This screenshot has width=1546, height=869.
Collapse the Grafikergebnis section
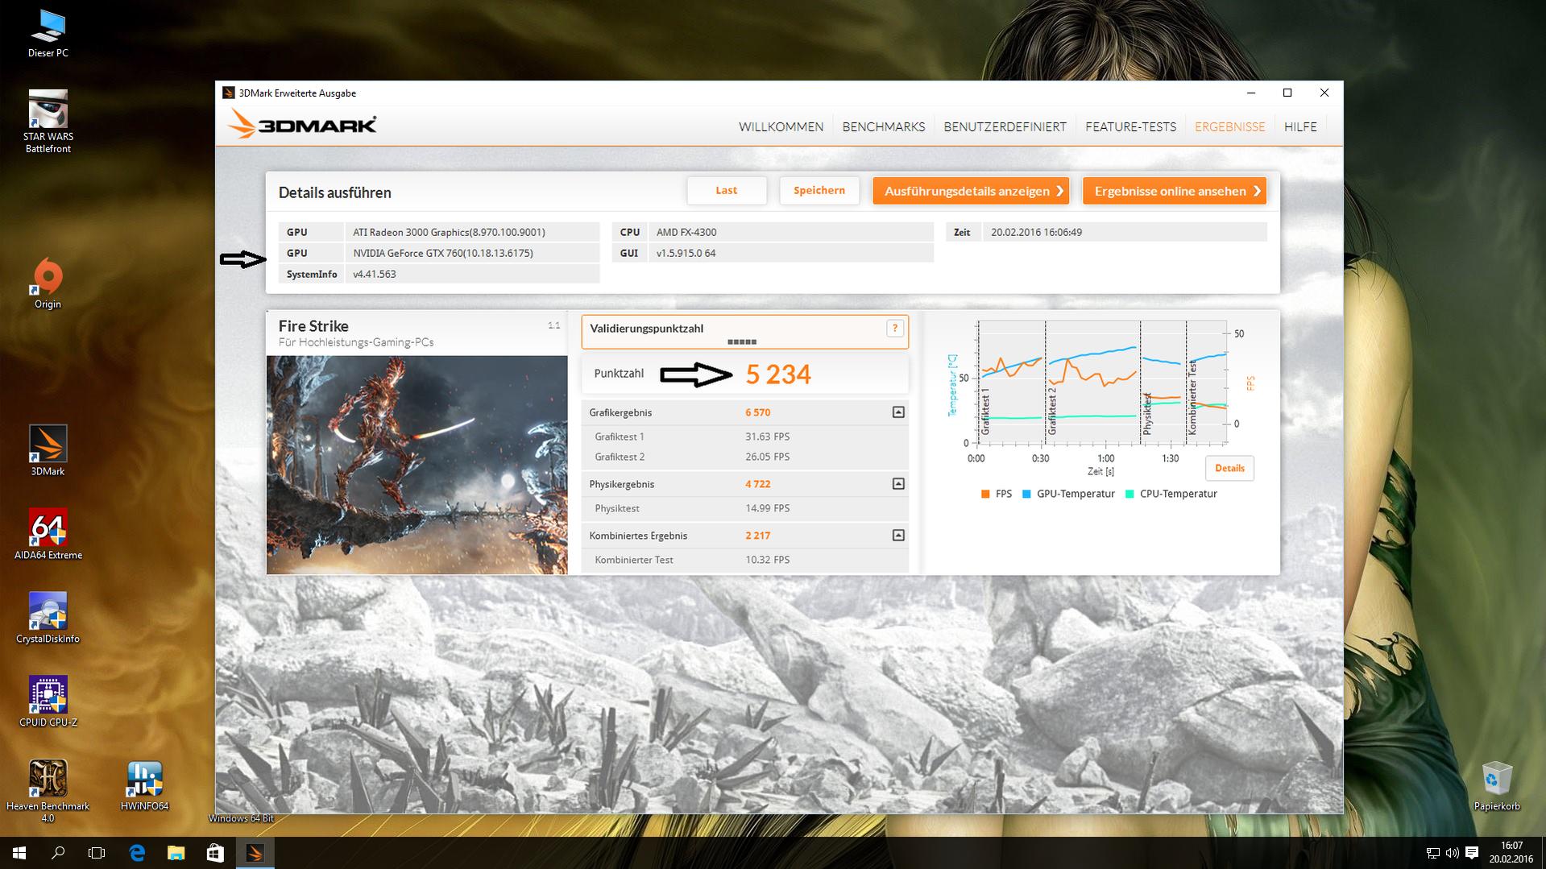[898, 412]
